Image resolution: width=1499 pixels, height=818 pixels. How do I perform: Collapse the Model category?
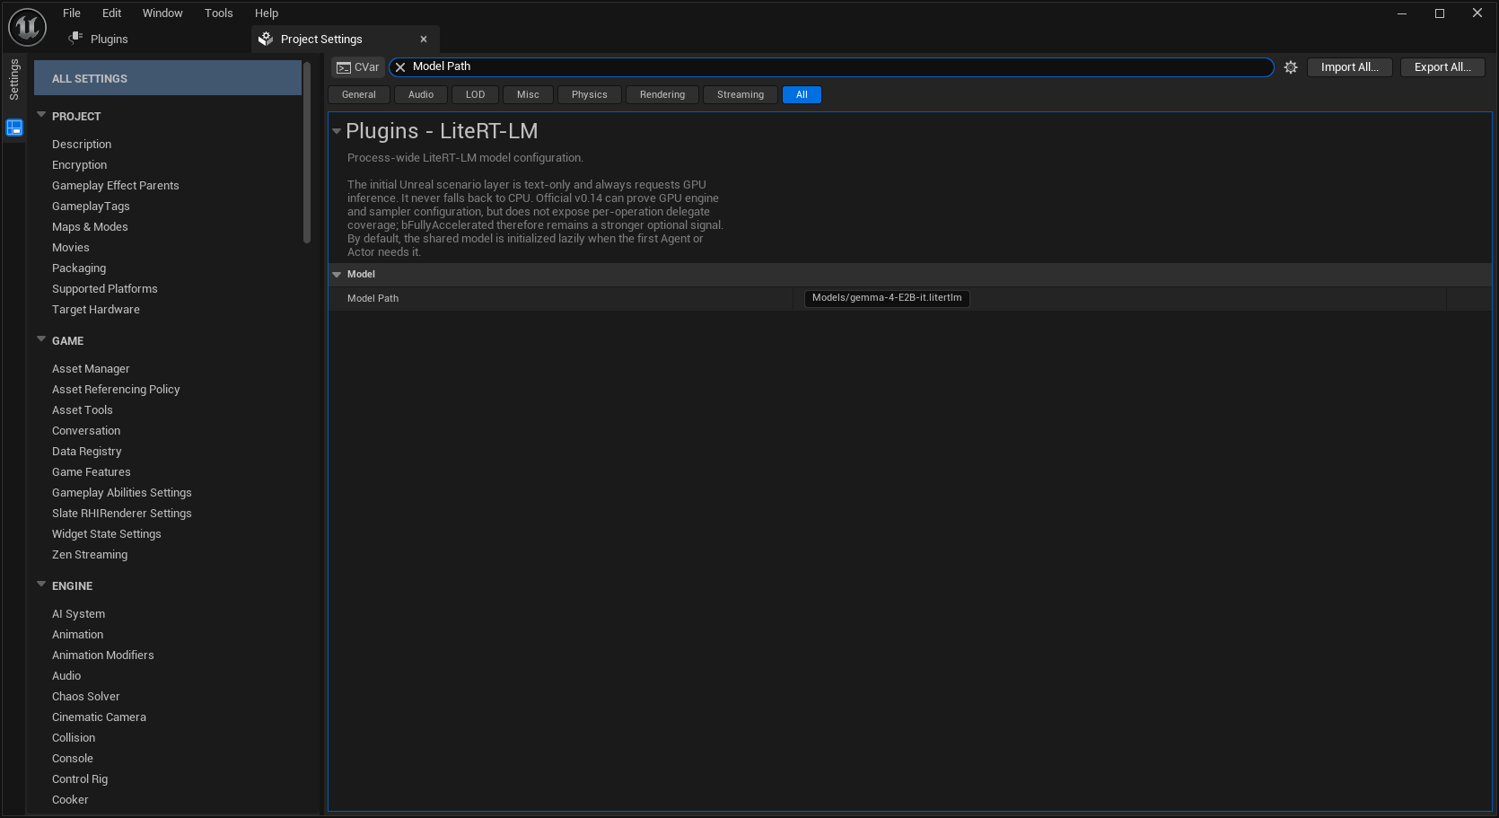337,275
